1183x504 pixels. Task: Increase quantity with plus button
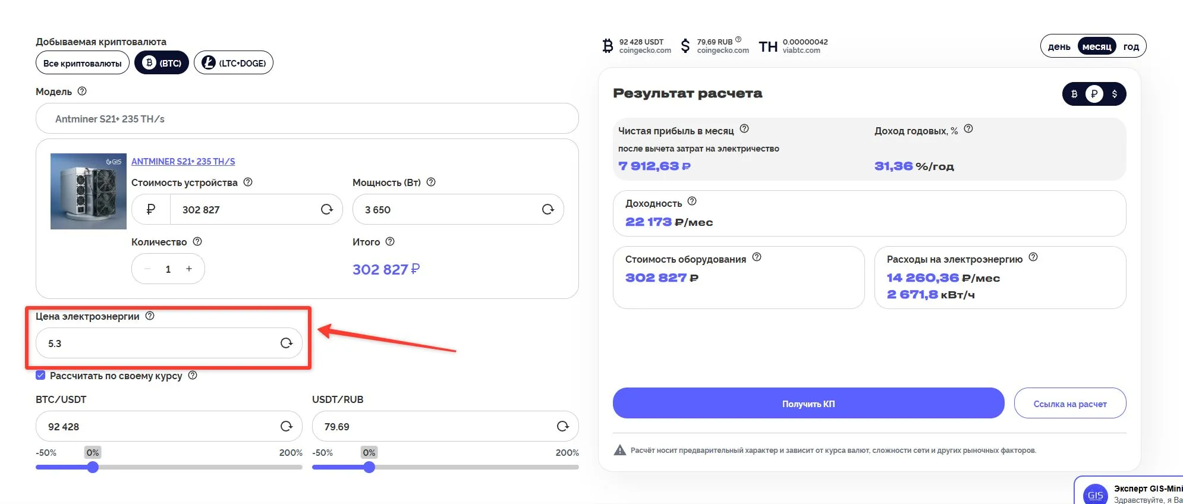[189, 269]
